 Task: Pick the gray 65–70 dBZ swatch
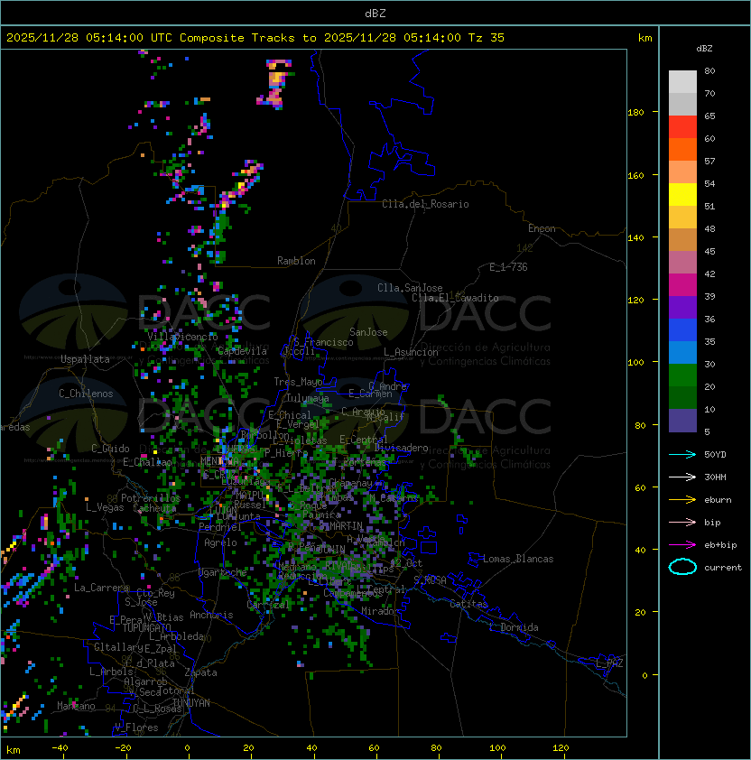pyautogui.click(x=682, y=104)
